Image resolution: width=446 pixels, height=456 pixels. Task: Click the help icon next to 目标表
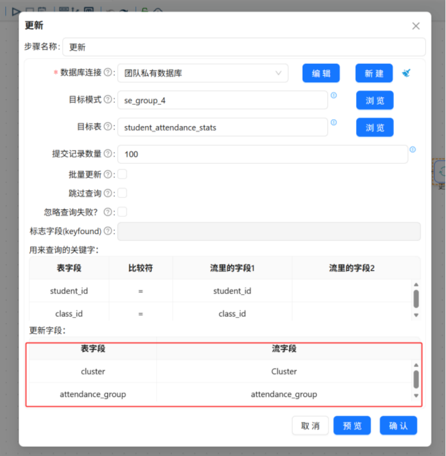(x=108, y=127)
